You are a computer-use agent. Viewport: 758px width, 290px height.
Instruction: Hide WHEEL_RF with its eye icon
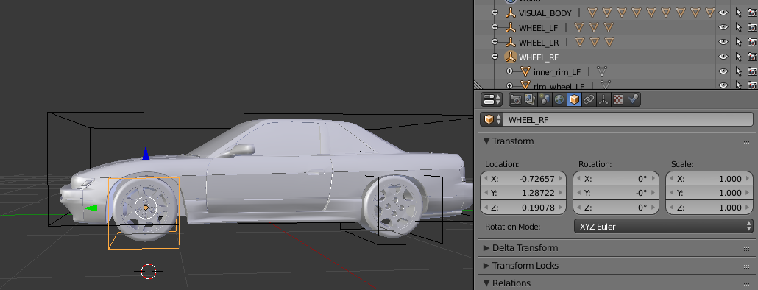pos(723,57)
